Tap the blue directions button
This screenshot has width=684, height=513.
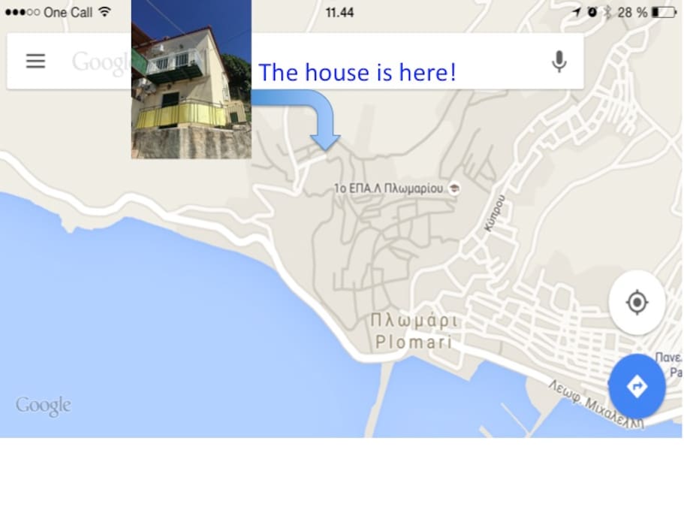[637, 386]
